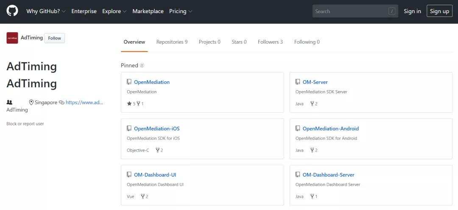Viewport: 458px width, 210px height.
Task: Visit the AdTiming website link
Action: pyautogui.click(x=84, y=102)
